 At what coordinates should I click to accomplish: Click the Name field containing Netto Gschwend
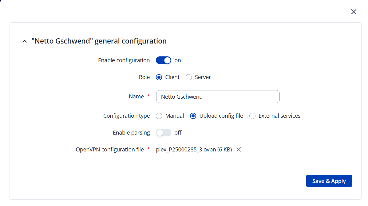click(218, 97)
